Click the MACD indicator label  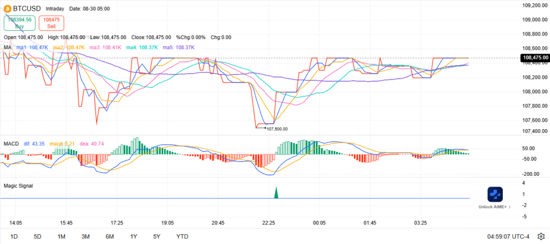click(11, 144)
